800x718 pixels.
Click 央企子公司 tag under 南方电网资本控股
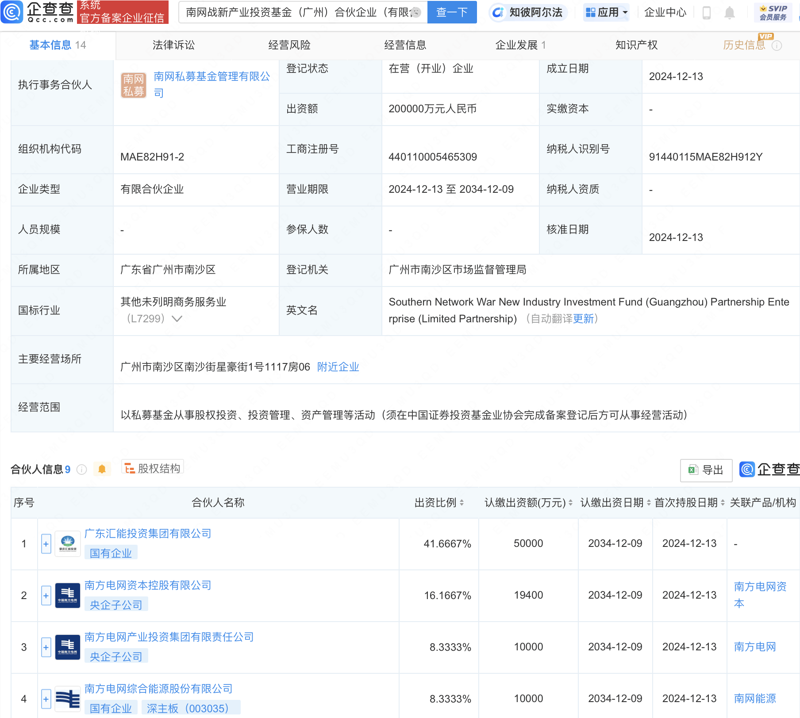tap(116, 605)
